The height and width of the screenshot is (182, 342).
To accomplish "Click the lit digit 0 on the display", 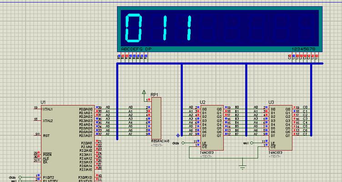I will tap(134, 28).
